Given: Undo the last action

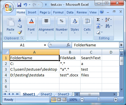Looking at the screenshot, I should pos(25,5).
